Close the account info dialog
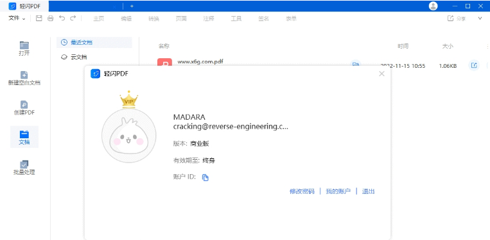This screenshot has width=490, height=240. (x=381, y=74)
